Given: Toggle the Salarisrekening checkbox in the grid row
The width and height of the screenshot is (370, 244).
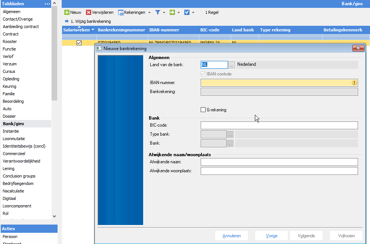Looking at the screenshot, I should coord(79,43).
